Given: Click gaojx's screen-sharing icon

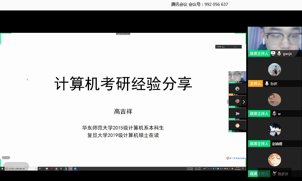Looking at the screenshot, I should pos(273,53).
